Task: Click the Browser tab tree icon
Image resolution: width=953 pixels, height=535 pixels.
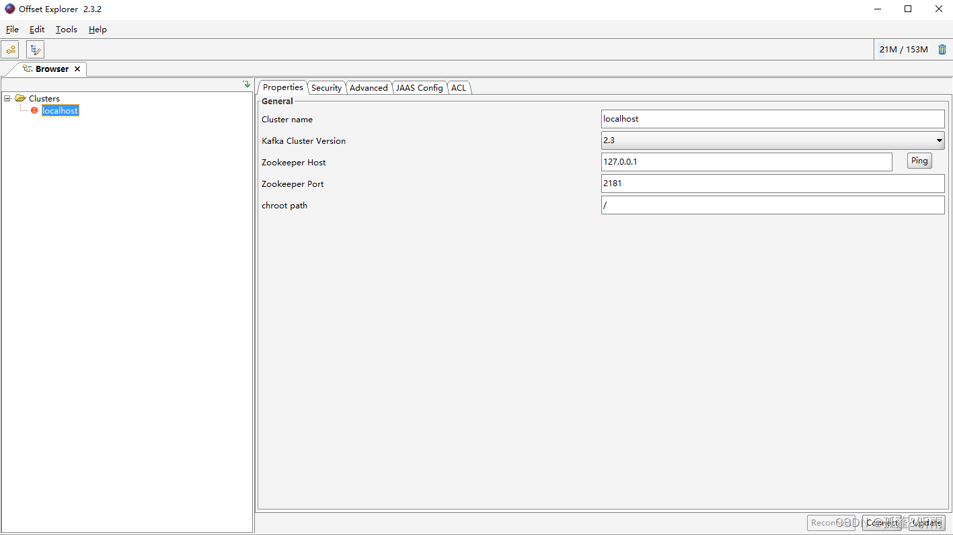Action: point(28,69)
